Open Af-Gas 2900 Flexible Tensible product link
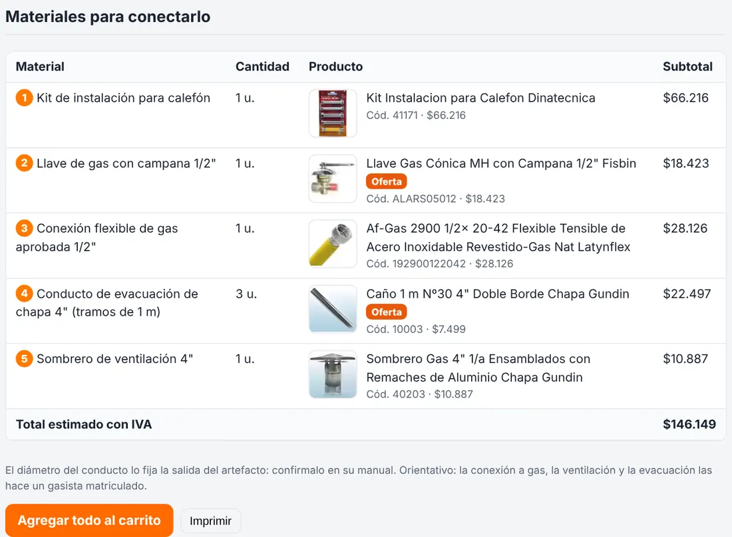Image resolution: width=732 pixels, height=537 pixels. tap(498, 237)
